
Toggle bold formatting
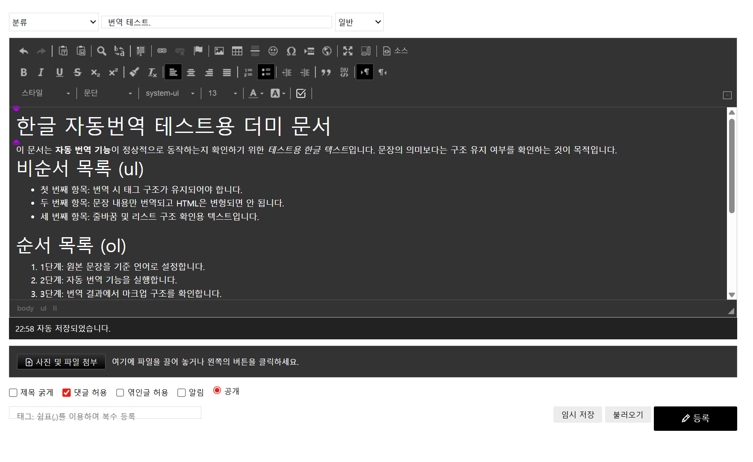[x=24, y=73]
